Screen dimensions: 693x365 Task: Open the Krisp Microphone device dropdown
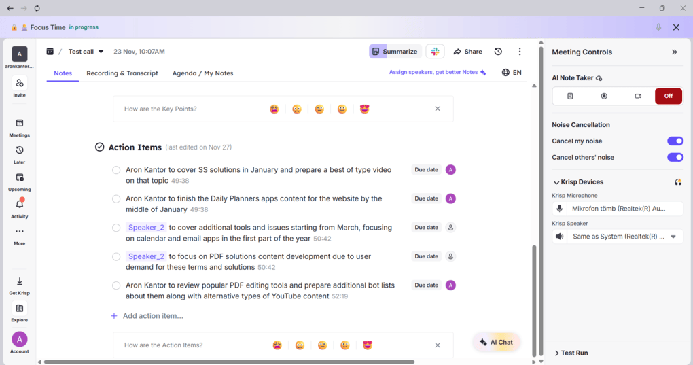point(618,209)
